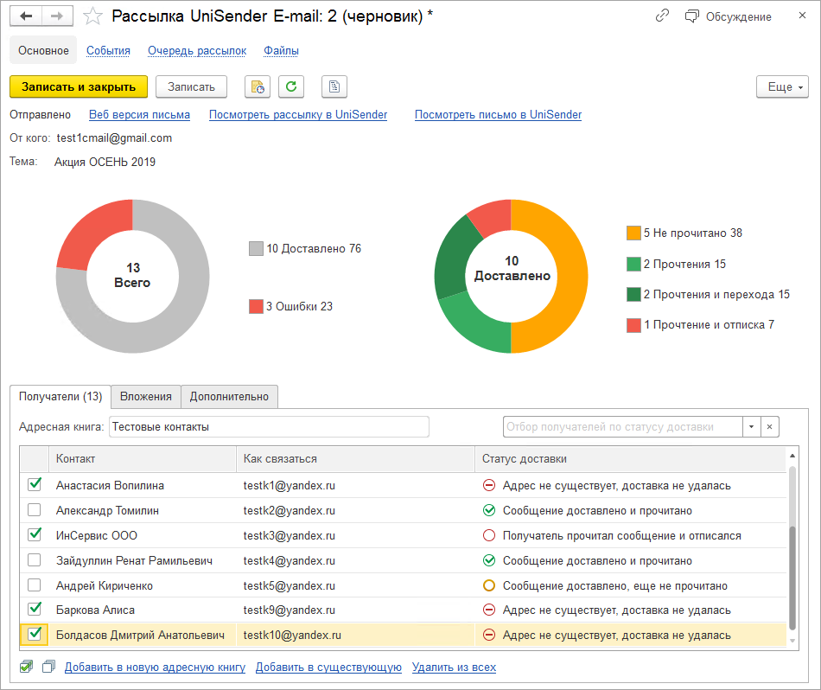This screenshot has width=821, height=690.
Task: Uncheck the Анастасия Вопилина checkbox
Action: click(35, 484)
